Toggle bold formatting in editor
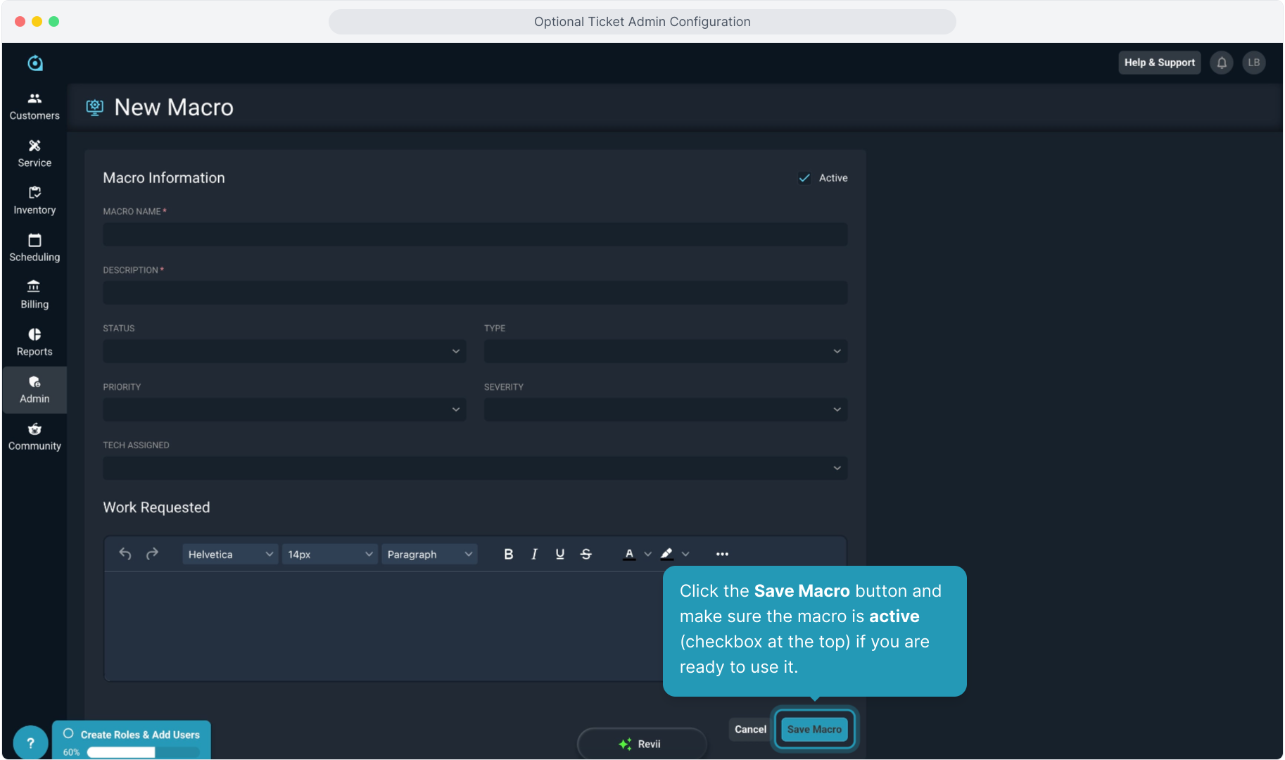Screen dimensions: 1285x760 508,554
